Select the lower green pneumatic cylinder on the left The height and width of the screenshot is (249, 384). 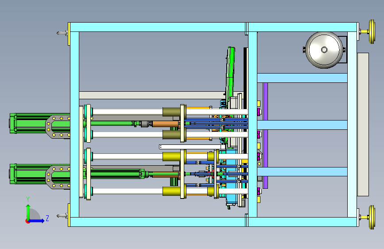pyautogui.click(x=40, y=174)
